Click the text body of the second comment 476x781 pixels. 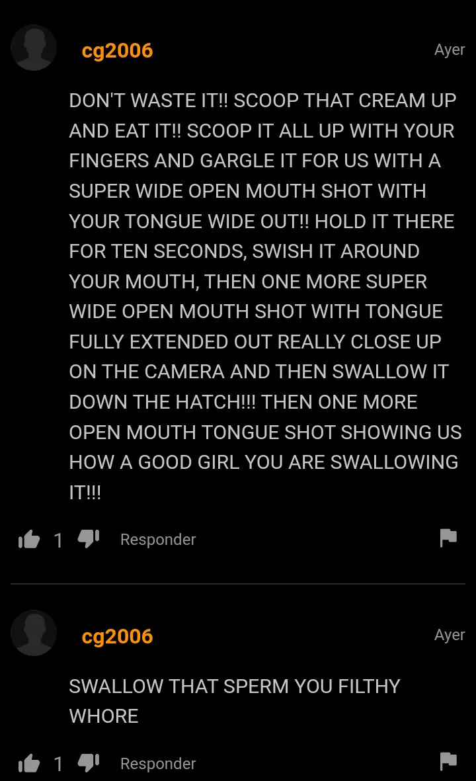point(235,701)
